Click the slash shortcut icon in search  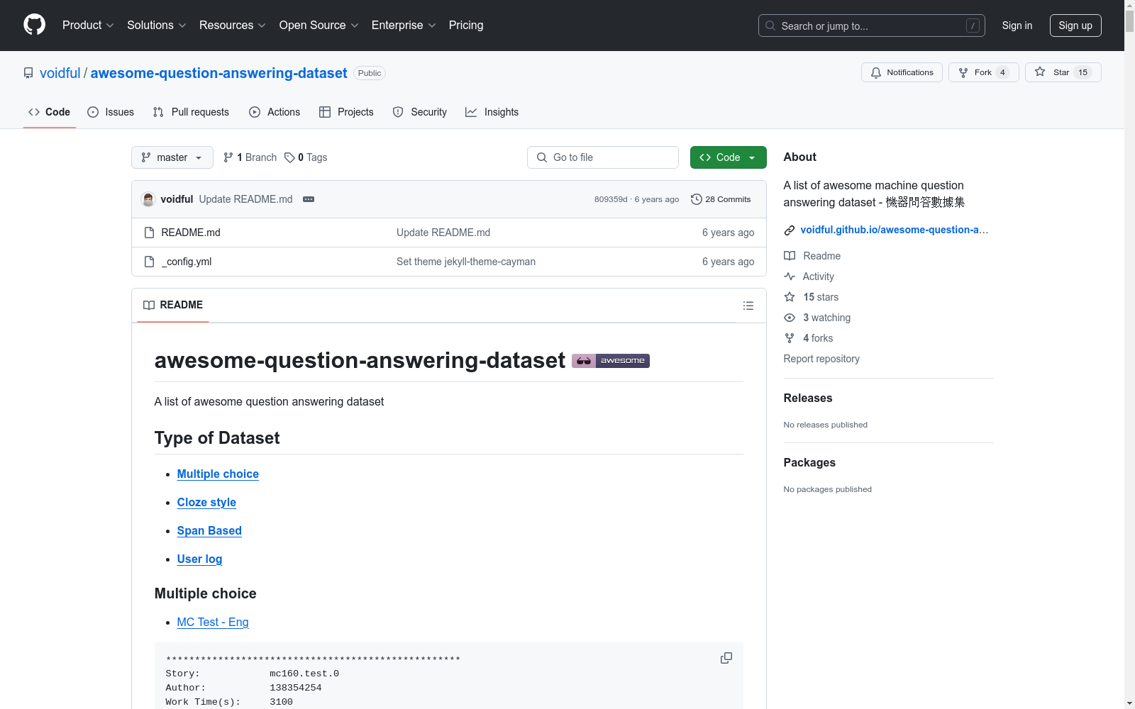click(x=973, y=26)
